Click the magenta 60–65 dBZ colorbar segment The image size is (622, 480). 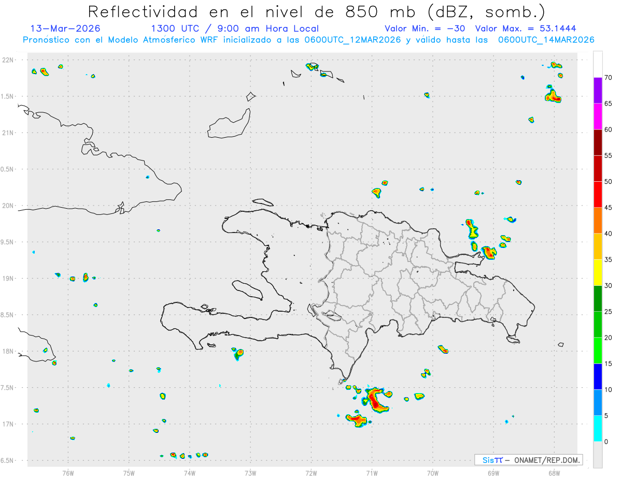pos(598,117)
